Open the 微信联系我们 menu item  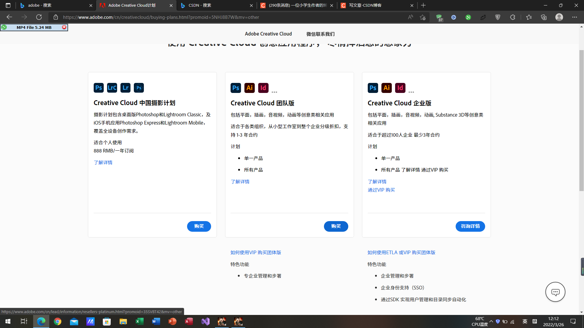click(320, 34)
